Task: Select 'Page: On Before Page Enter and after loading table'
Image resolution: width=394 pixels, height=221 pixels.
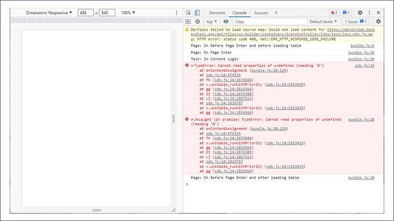Action: (245, 178)
